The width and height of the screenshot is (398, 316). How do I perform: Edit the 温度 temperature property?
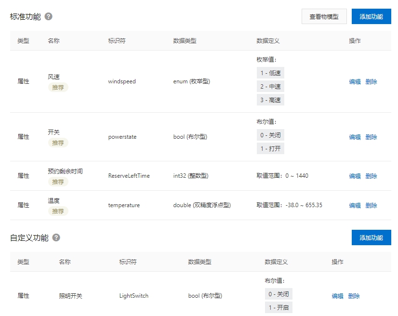point(355,205)
